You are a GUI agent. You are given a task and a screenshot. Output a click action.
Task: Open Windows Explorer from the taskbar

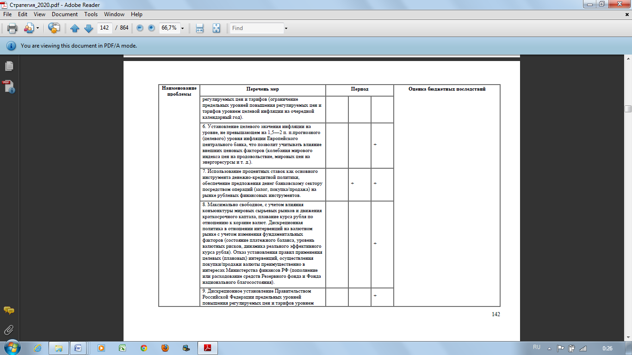coord(59,348)
